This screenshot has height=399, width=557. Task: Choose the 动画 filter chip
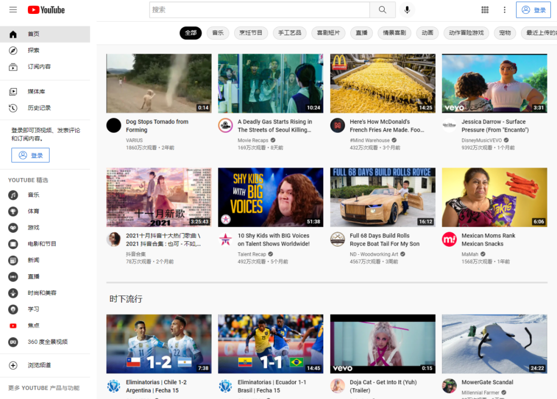tap(427, 33)
